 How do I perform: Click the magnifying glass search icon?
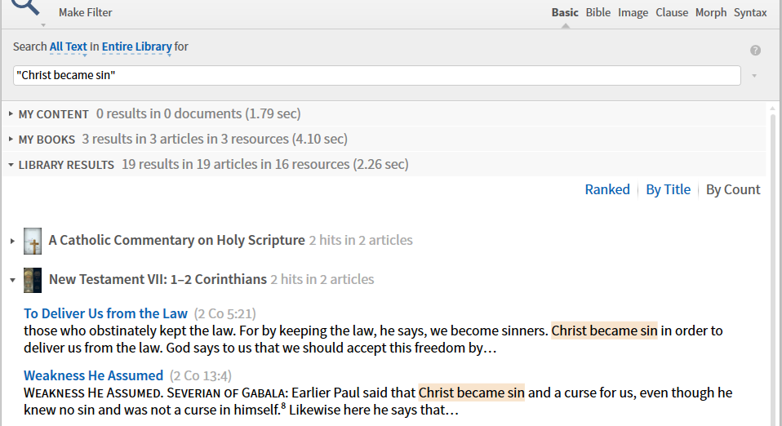[x=24, y=7]
